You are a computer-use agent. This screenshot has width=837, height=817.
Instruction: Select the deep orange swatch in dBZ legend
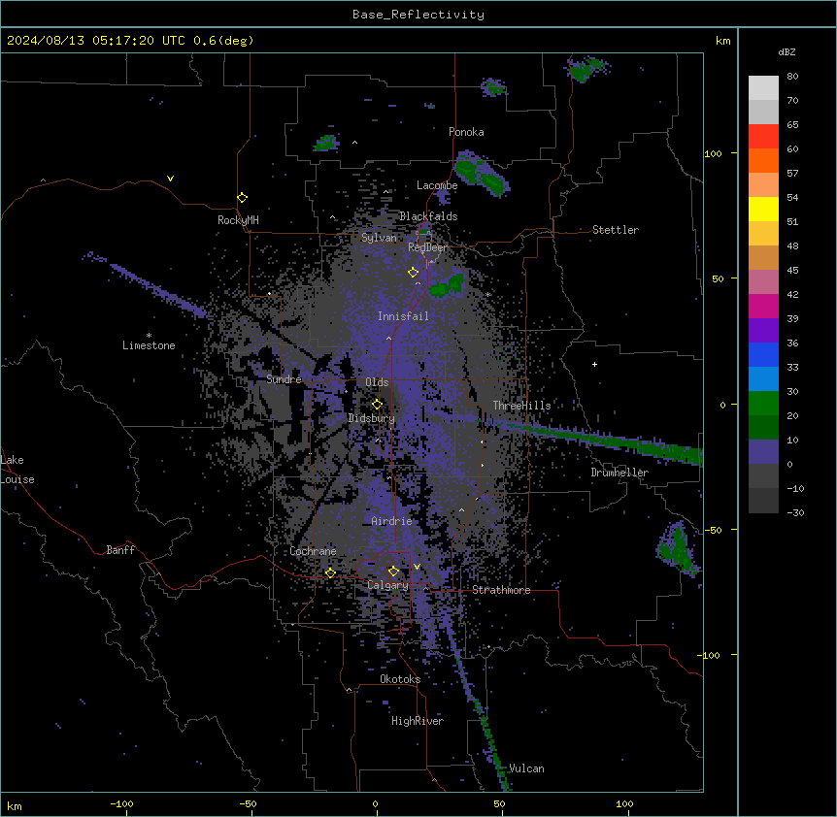coord(763,160)
